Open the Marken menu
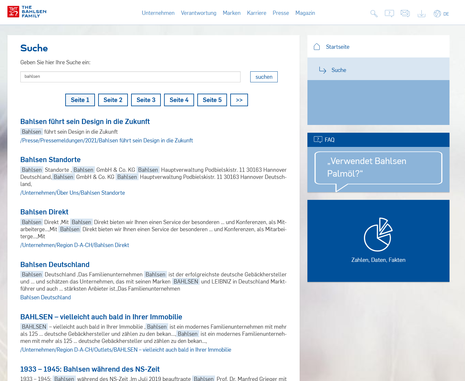465x381 pixels. (x=232, y=13)
